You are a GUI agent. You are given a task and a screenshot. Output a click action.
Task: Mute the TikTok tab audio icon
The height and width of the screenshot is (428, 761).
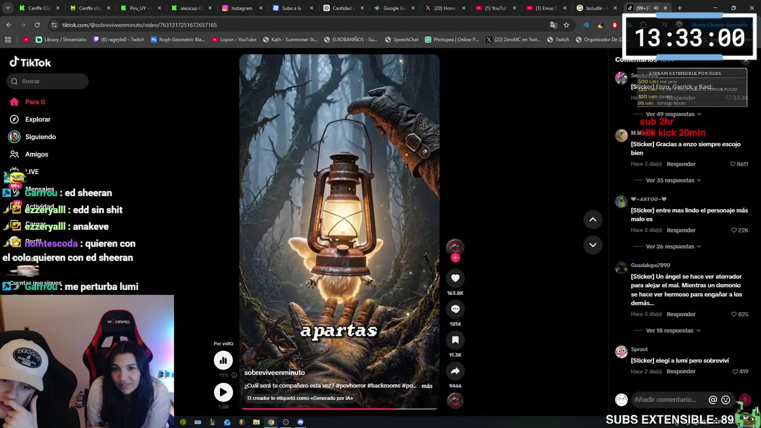(x=656, y=8)
